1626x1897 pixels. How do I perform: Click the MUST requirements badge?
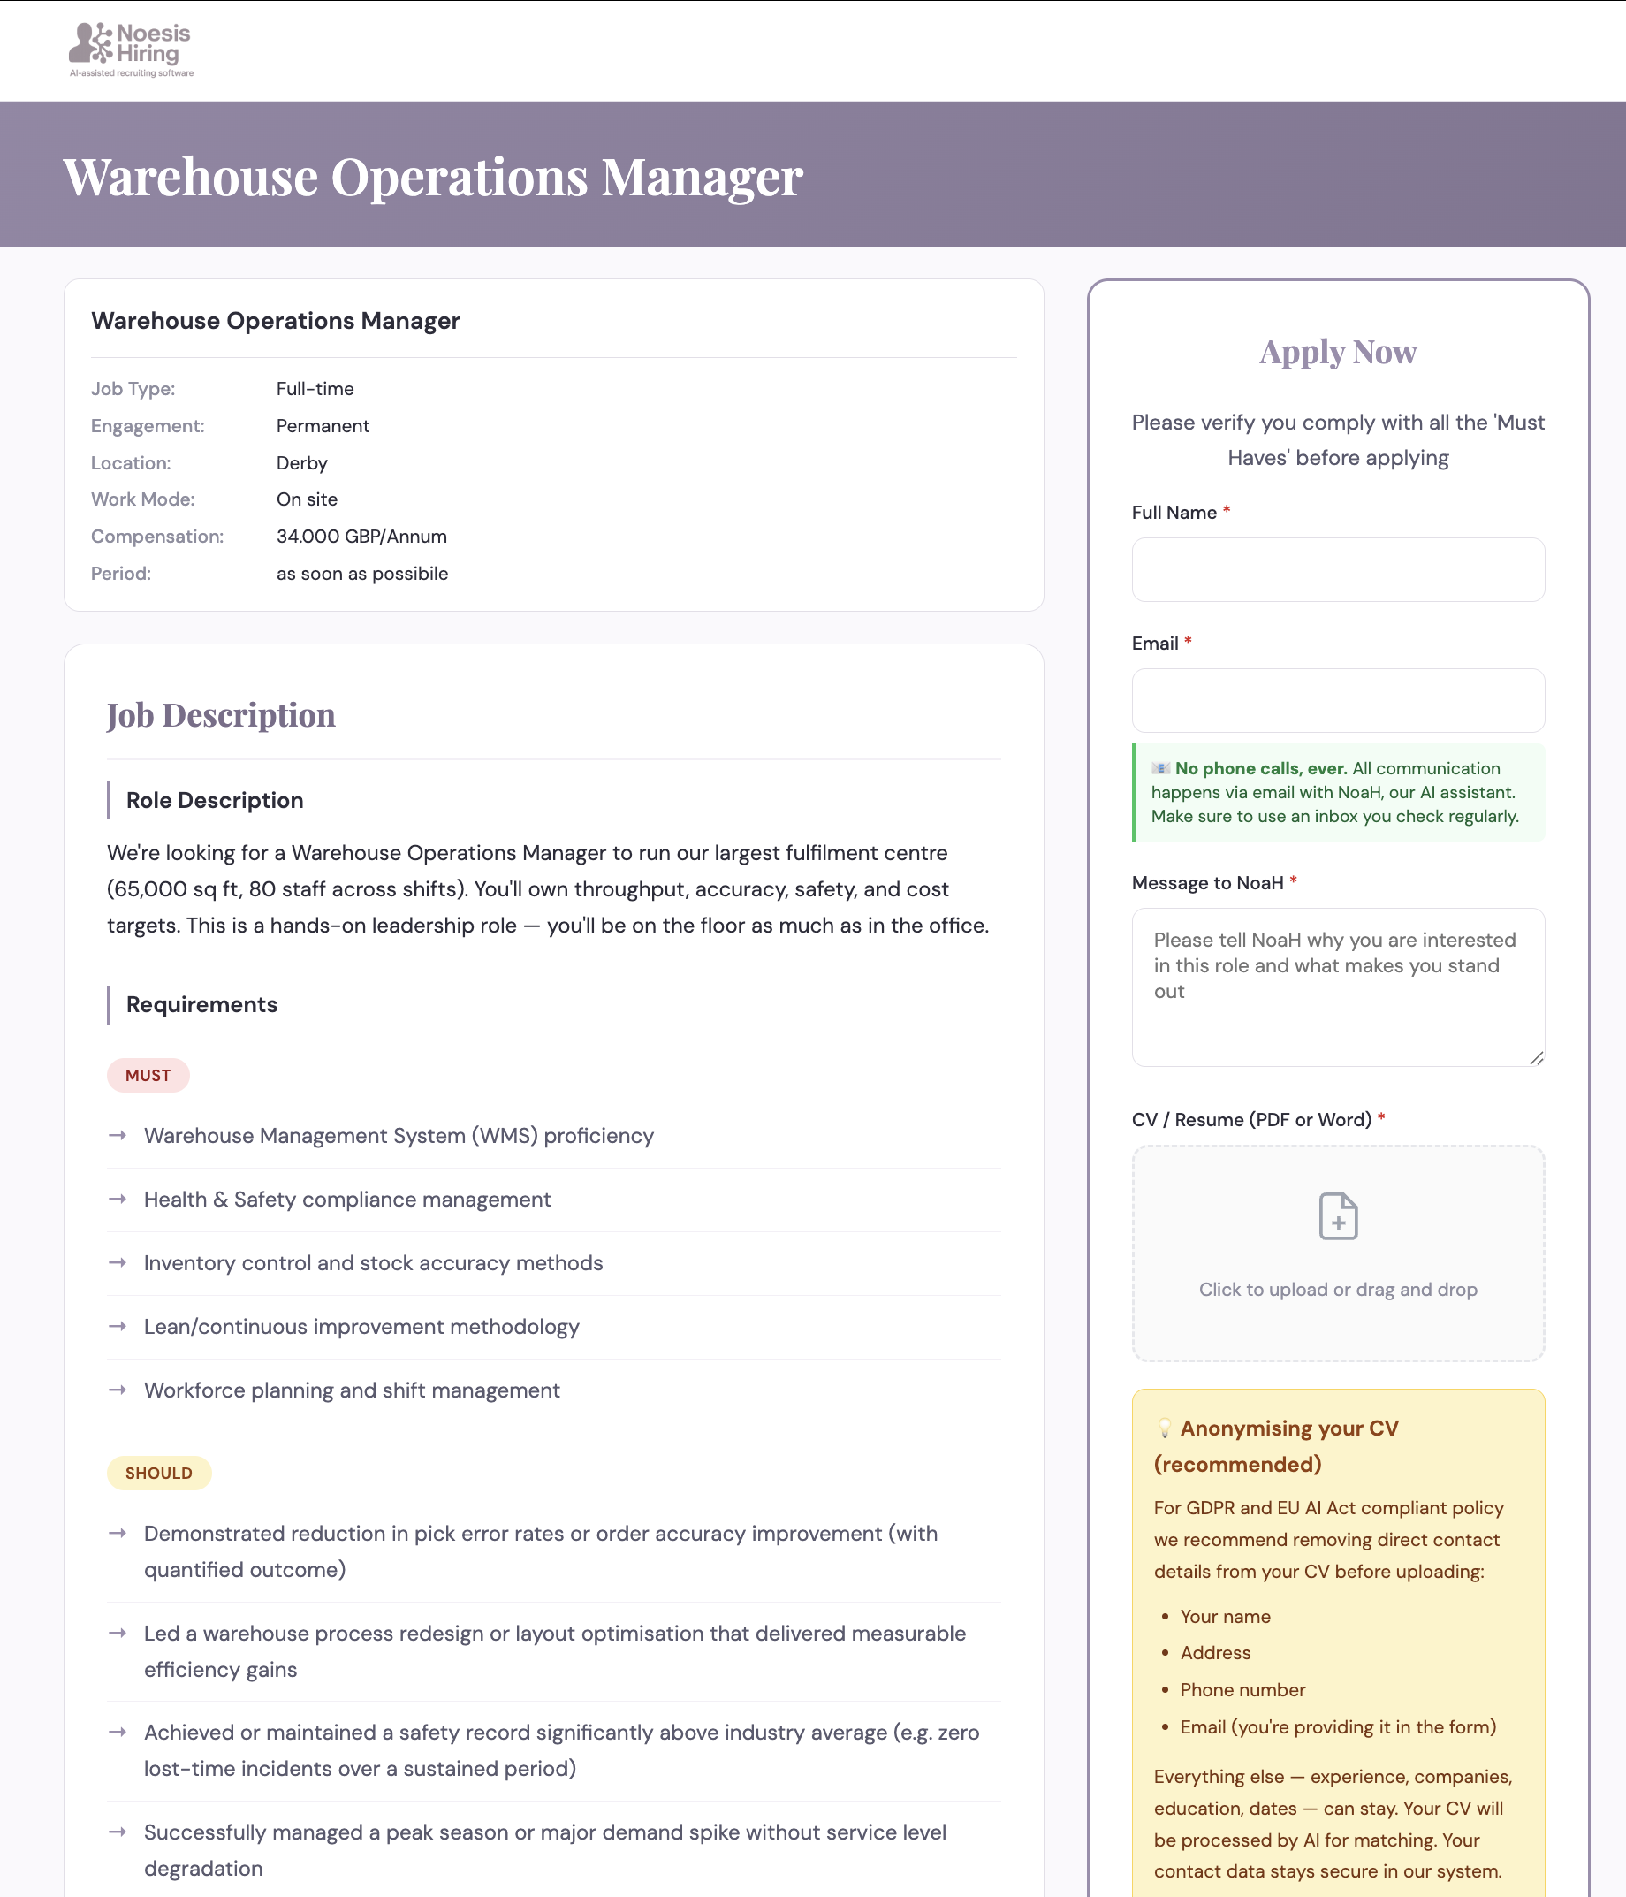pyautogui.click(x=148, y=1076)
